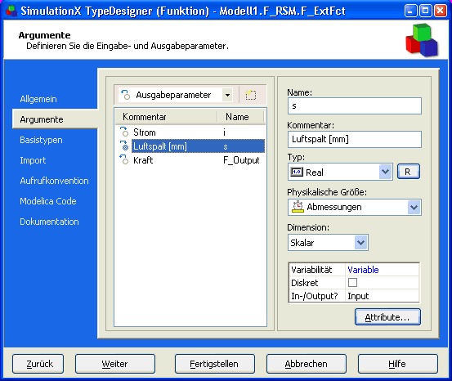The width and height of the screenshot is (452, 381).
Task: Click the F_Output name cell
Action: pos(241,160)
